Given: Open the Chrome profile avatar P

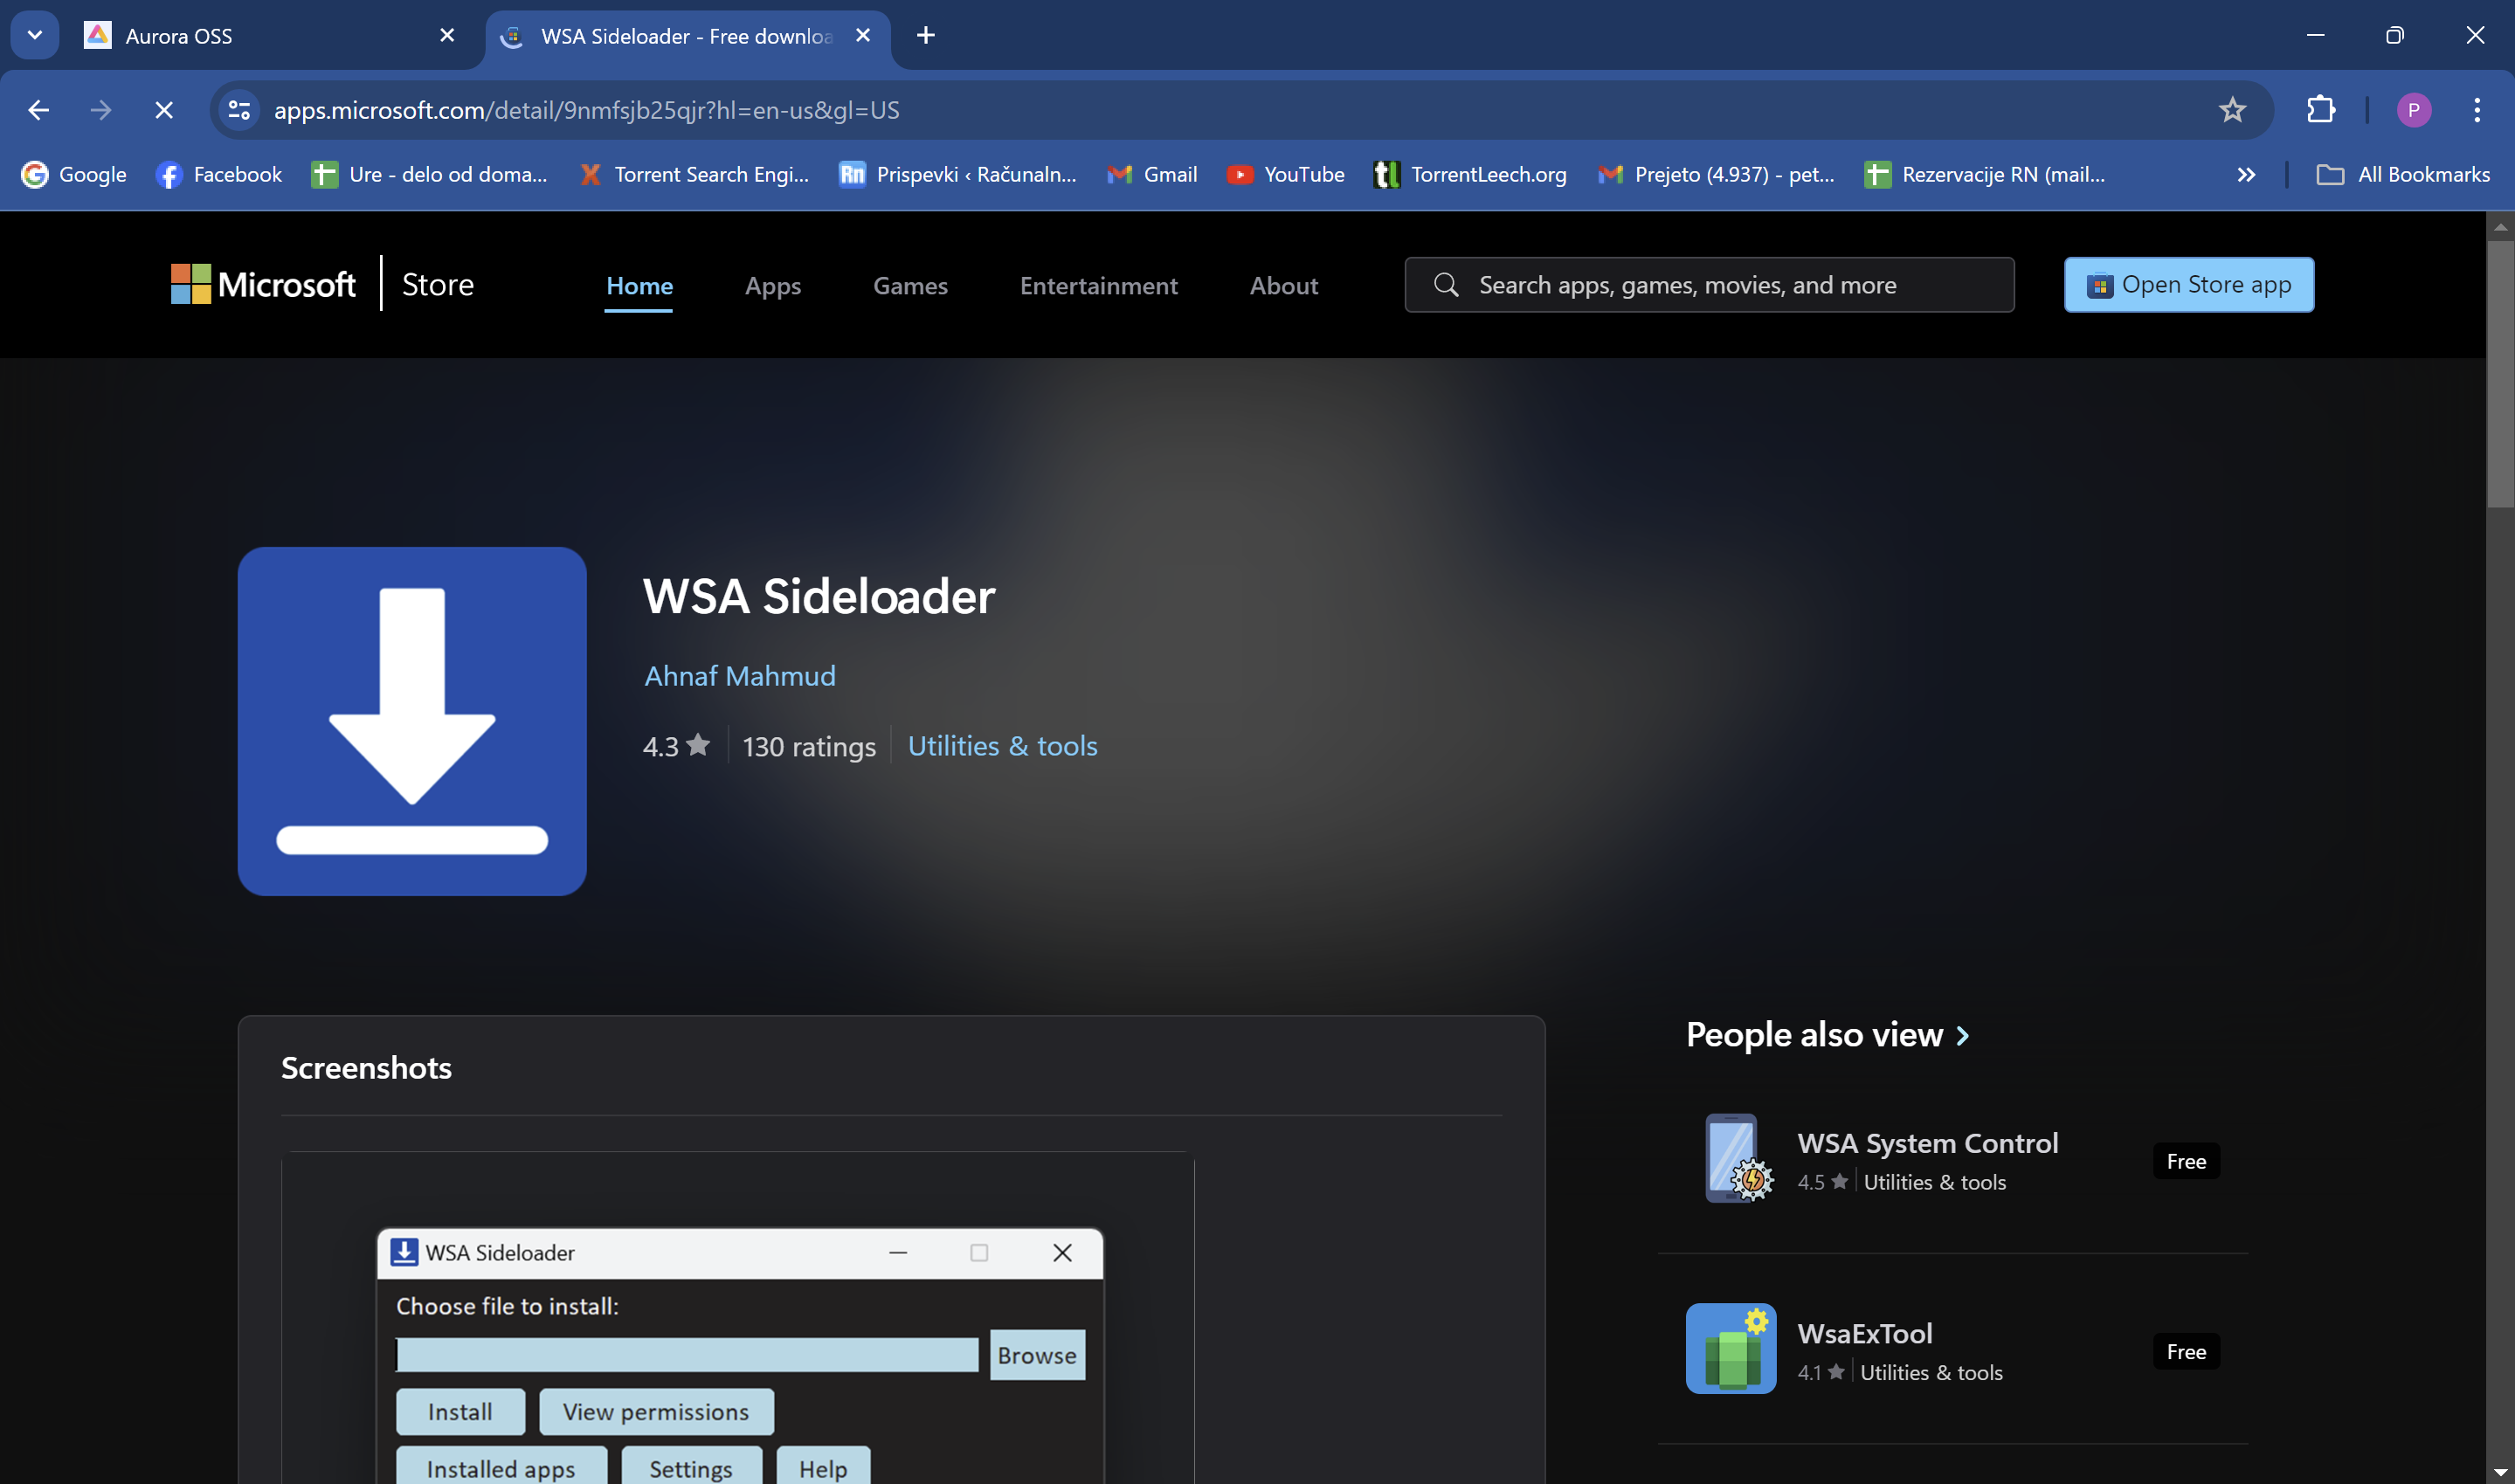Looking at the screenshot, I should pos(2413,110).
